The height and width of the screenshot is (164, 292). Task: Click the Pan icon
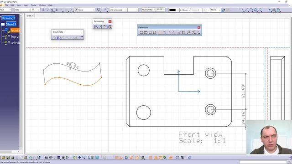click(x=79, y=158)
